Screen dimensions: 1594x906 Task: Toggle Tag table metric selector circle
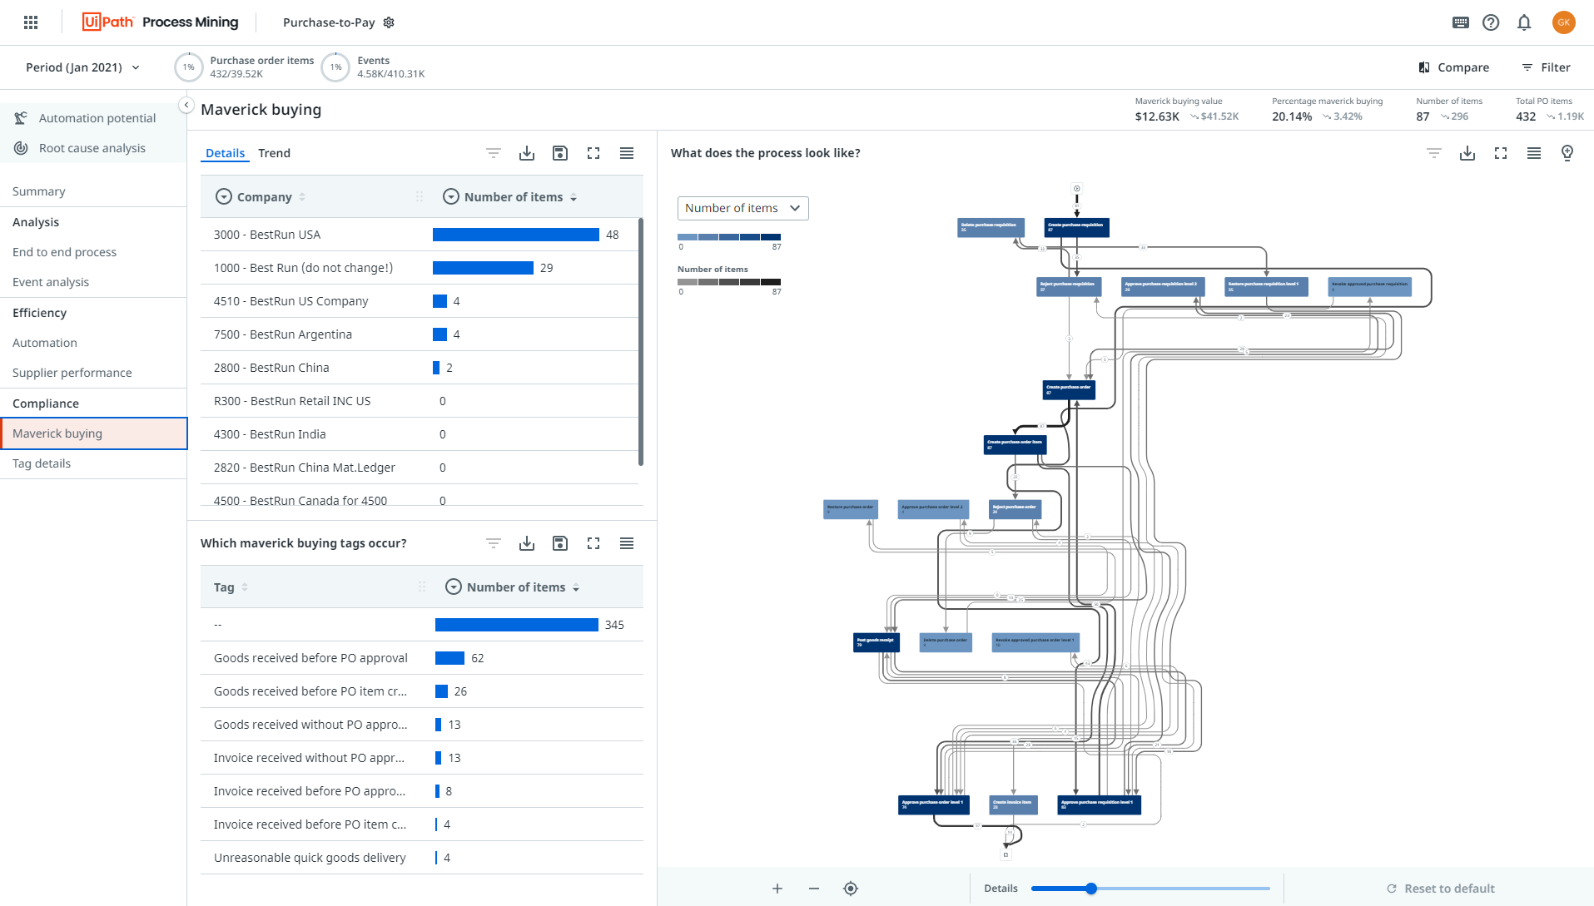(454, 587)
